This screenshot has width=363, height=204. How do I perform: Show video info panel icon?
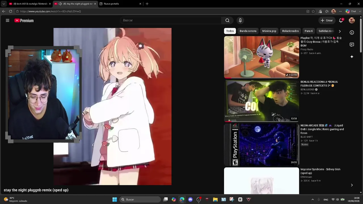pyautogui.click(x=352, y=33)
